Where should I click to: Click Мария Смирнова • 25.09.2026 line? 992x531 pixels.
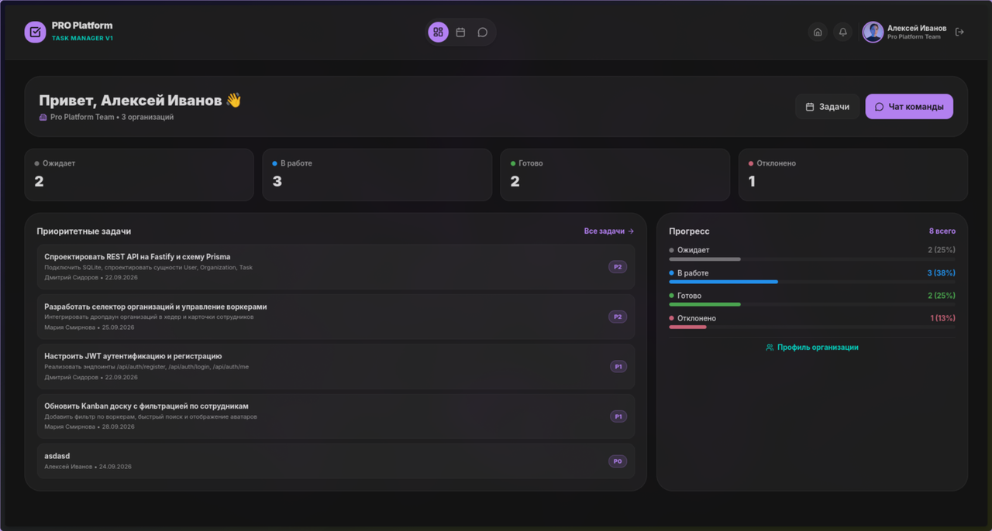pos(89,327)
